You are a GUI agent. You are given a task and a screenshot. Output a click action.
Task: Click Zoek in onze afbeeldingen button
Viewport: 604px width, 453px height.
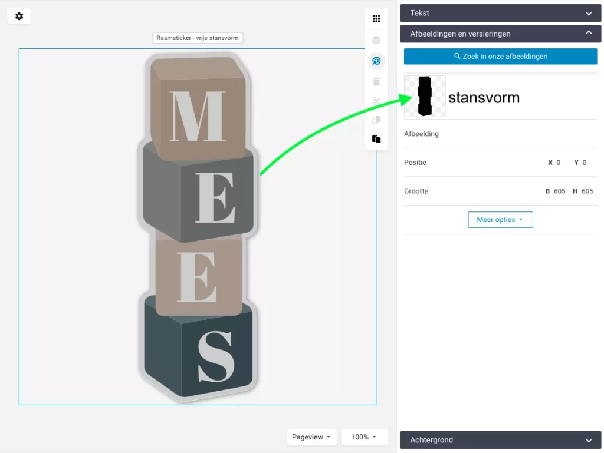click(x=500, y=57)
